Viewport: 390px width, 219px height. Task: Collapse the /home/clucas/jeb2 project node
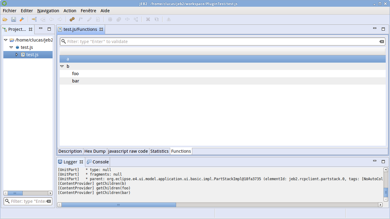6,40
